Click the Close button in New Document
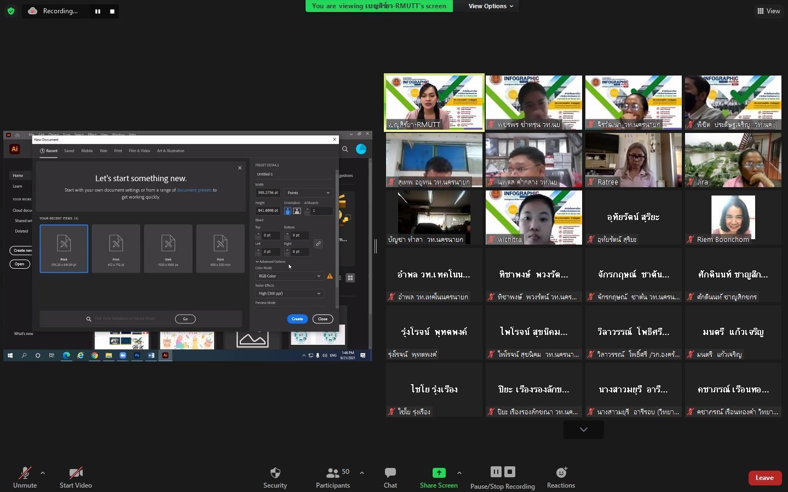Image resolution: width=788 pixels, height=492 pixels. 323,319
